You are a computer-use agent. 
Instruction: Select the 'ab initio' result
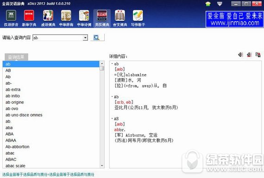click(51, 96)
